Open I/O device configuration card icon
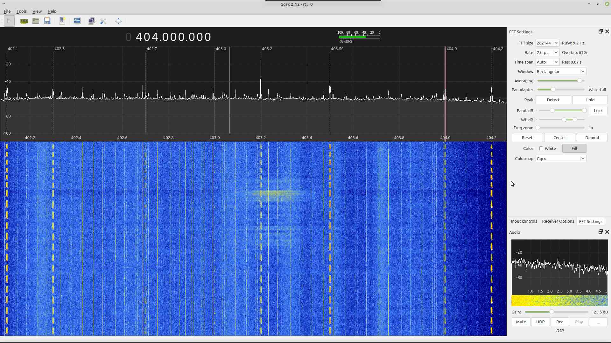The image size is (611, 343). (24, 21)
